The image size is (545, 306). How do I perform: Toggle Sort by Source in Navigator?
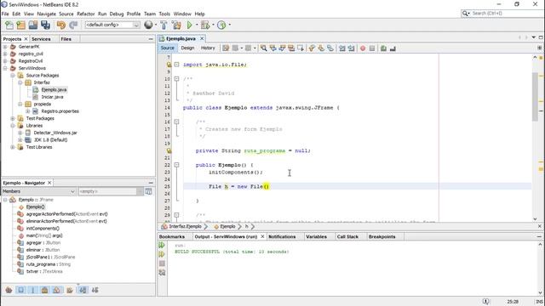tap(95, 290)
